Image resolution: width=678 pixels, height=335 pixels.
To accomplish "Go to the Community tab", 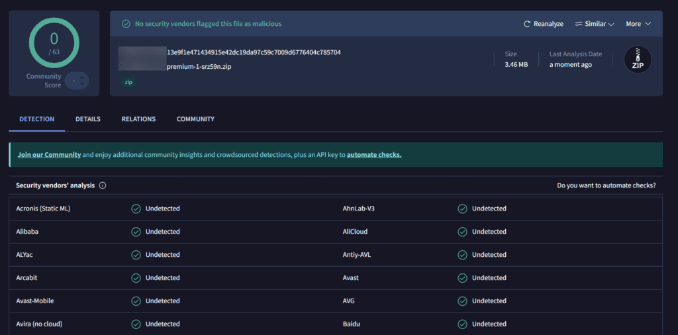I will pyautogui.click(x=195, y=119).
